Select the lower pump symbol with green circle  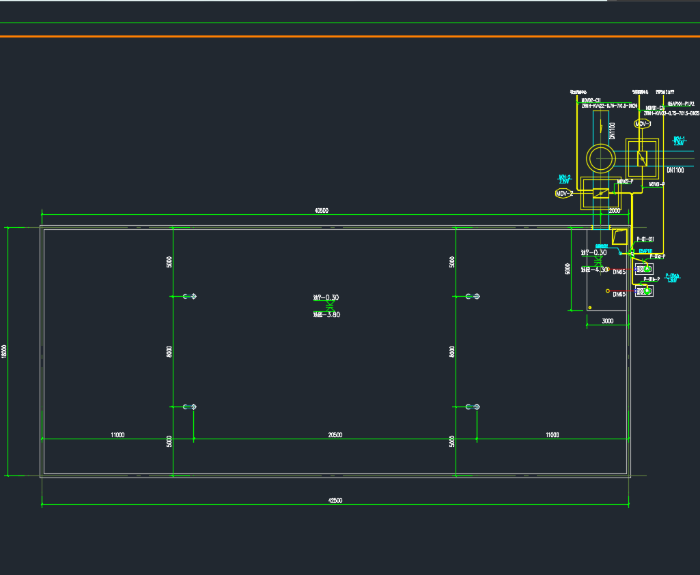coord(644,291)
